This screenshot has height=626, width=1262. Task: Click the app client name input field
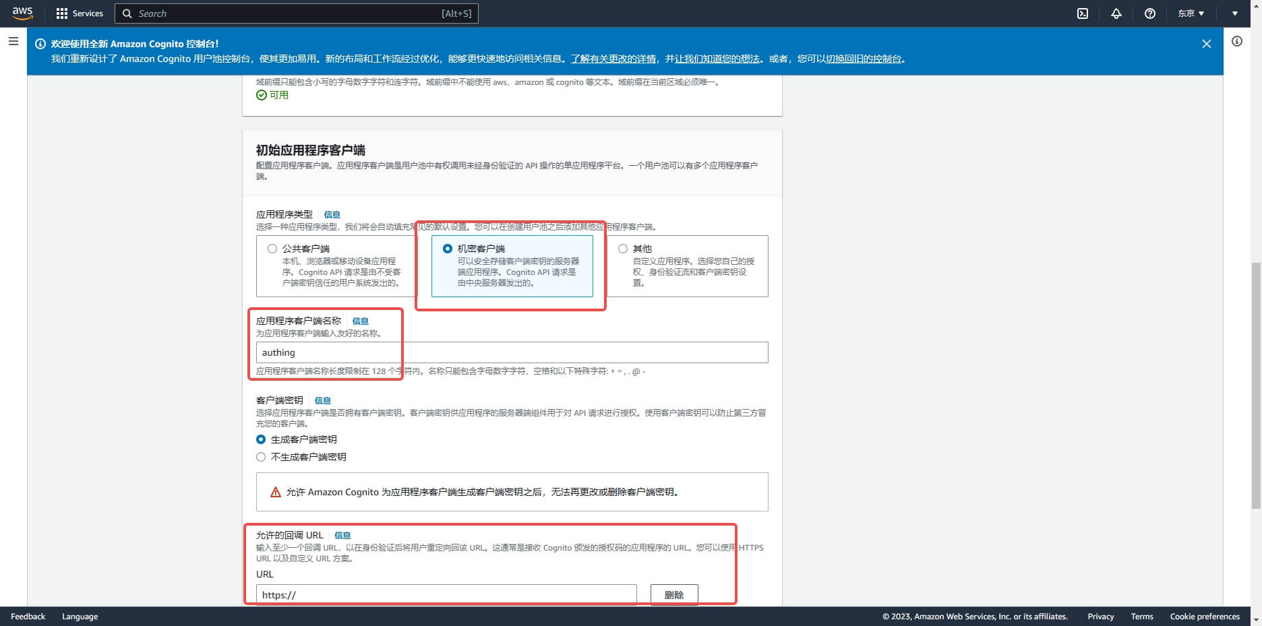(512, 352)
